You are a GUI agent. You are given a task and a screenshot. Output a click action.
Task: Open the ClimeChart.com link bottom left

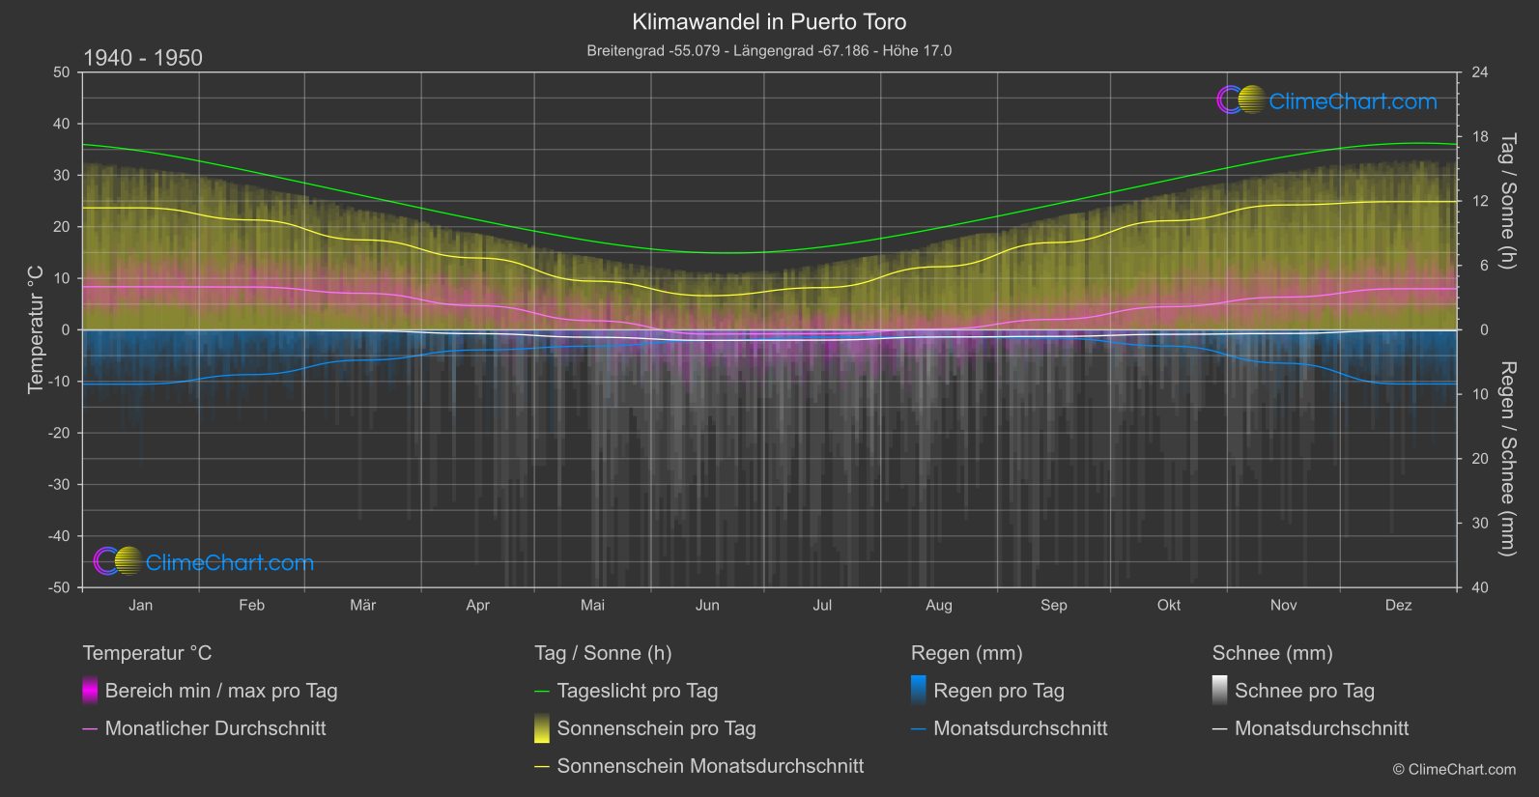pyautogui.click(x=229, y=562)
